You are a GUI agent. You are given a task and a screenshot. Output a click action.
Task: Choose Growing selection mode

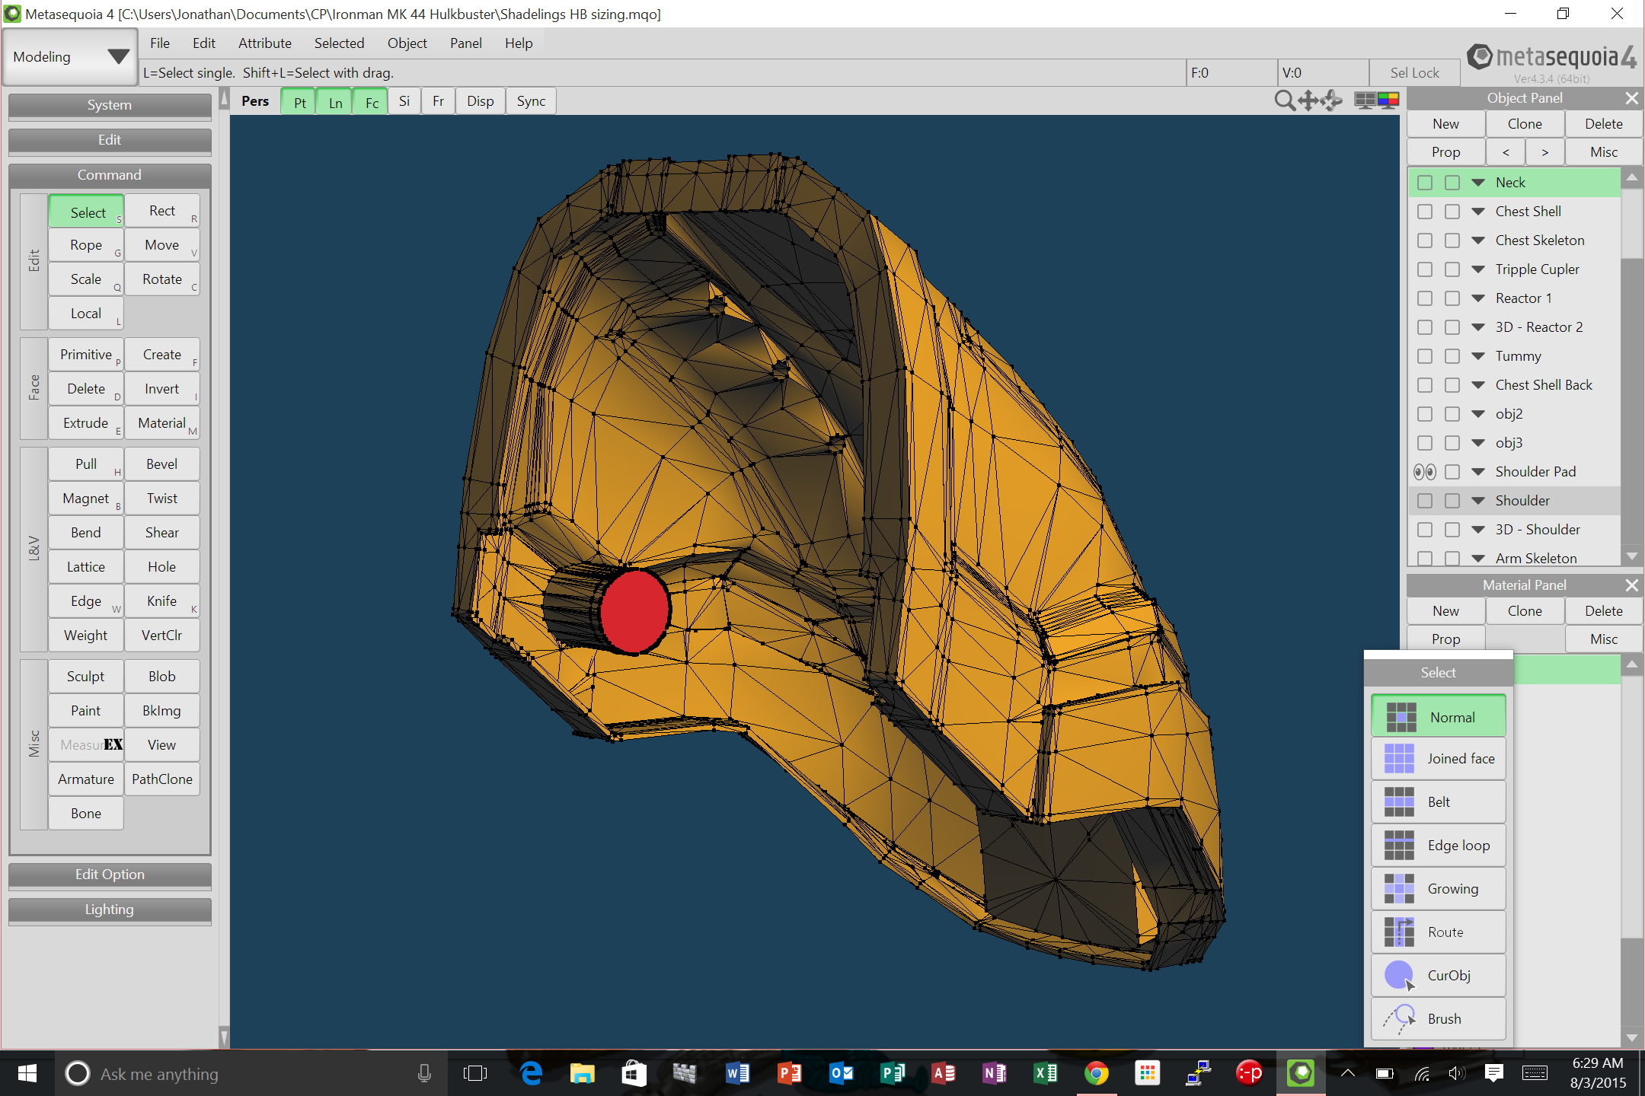click(1438, 889)
